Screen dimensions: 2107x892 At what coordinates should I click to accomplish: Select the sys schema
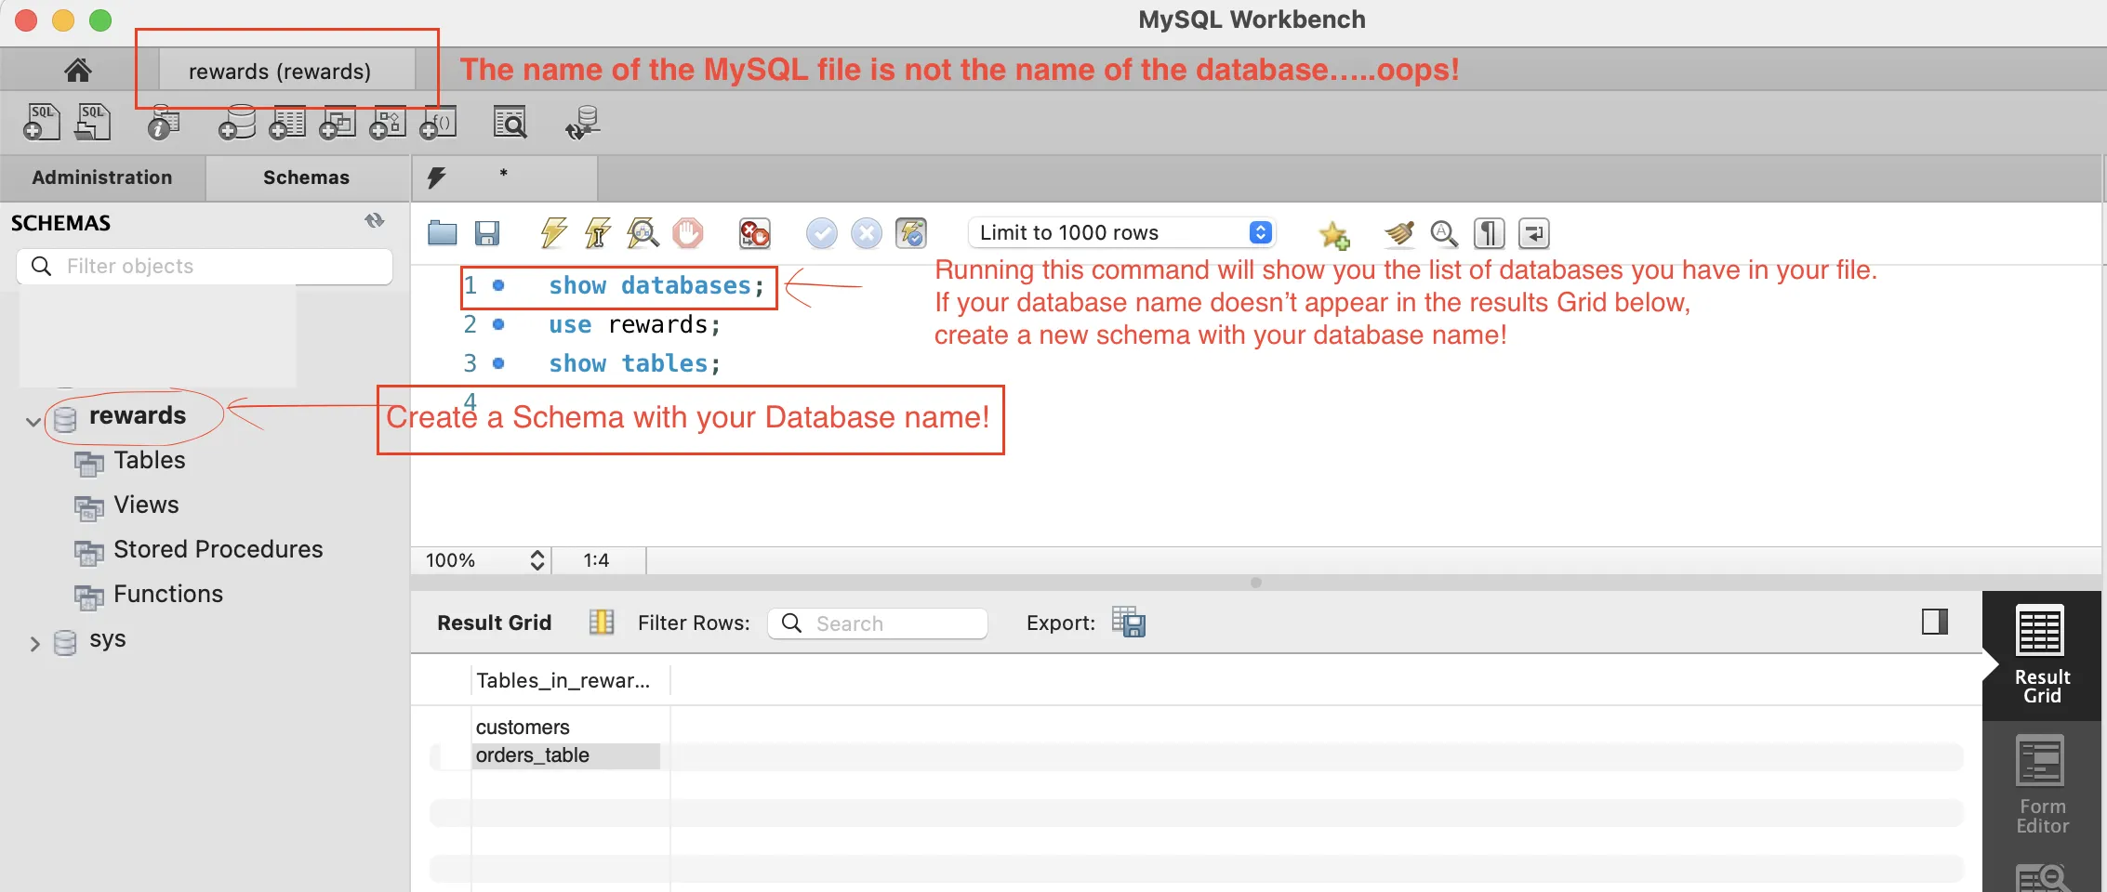tap(108, 639)
